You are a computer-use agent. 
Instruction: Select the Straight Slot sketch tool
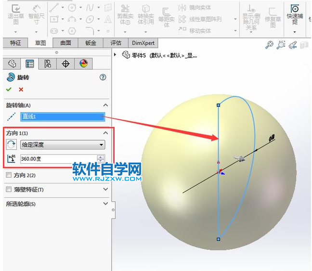[x=54, y=31]
